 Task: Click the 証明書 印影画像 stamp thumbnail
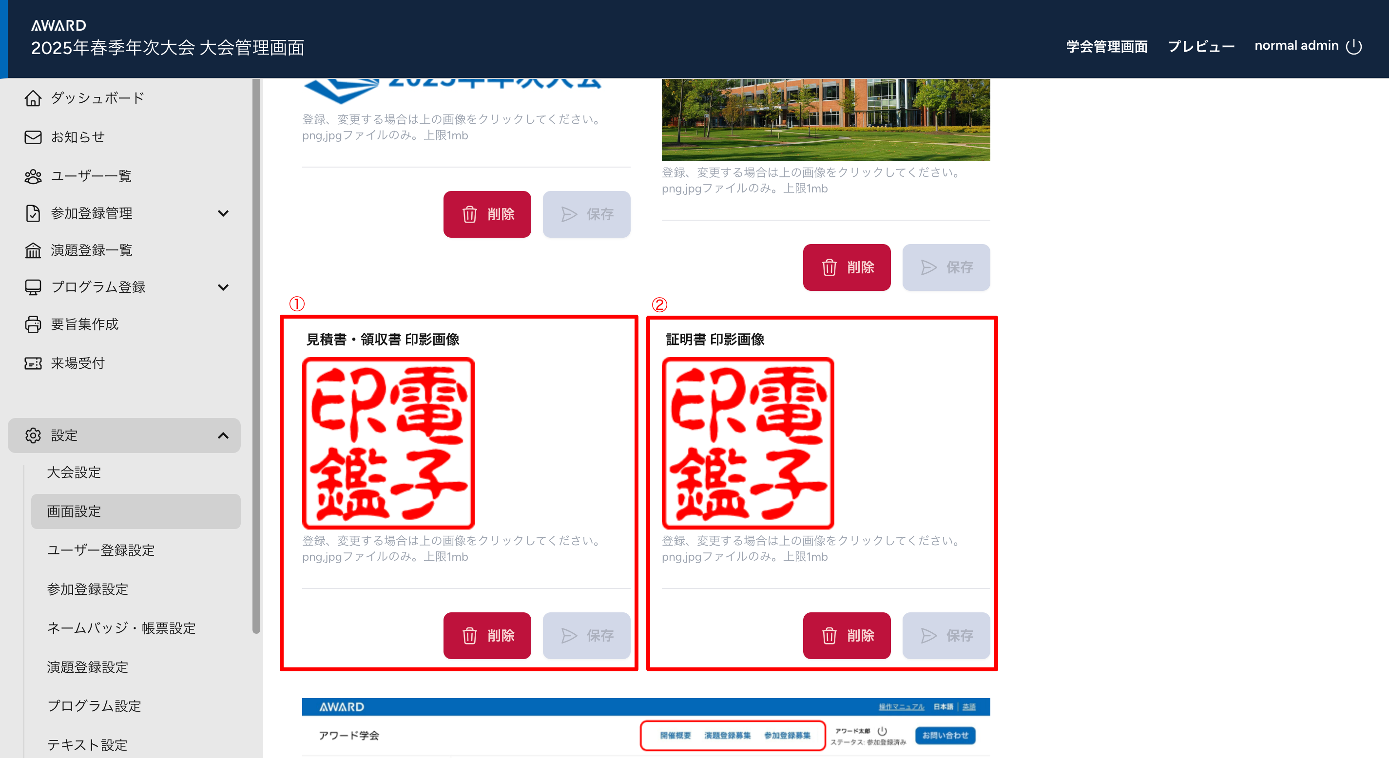[748, 443]
